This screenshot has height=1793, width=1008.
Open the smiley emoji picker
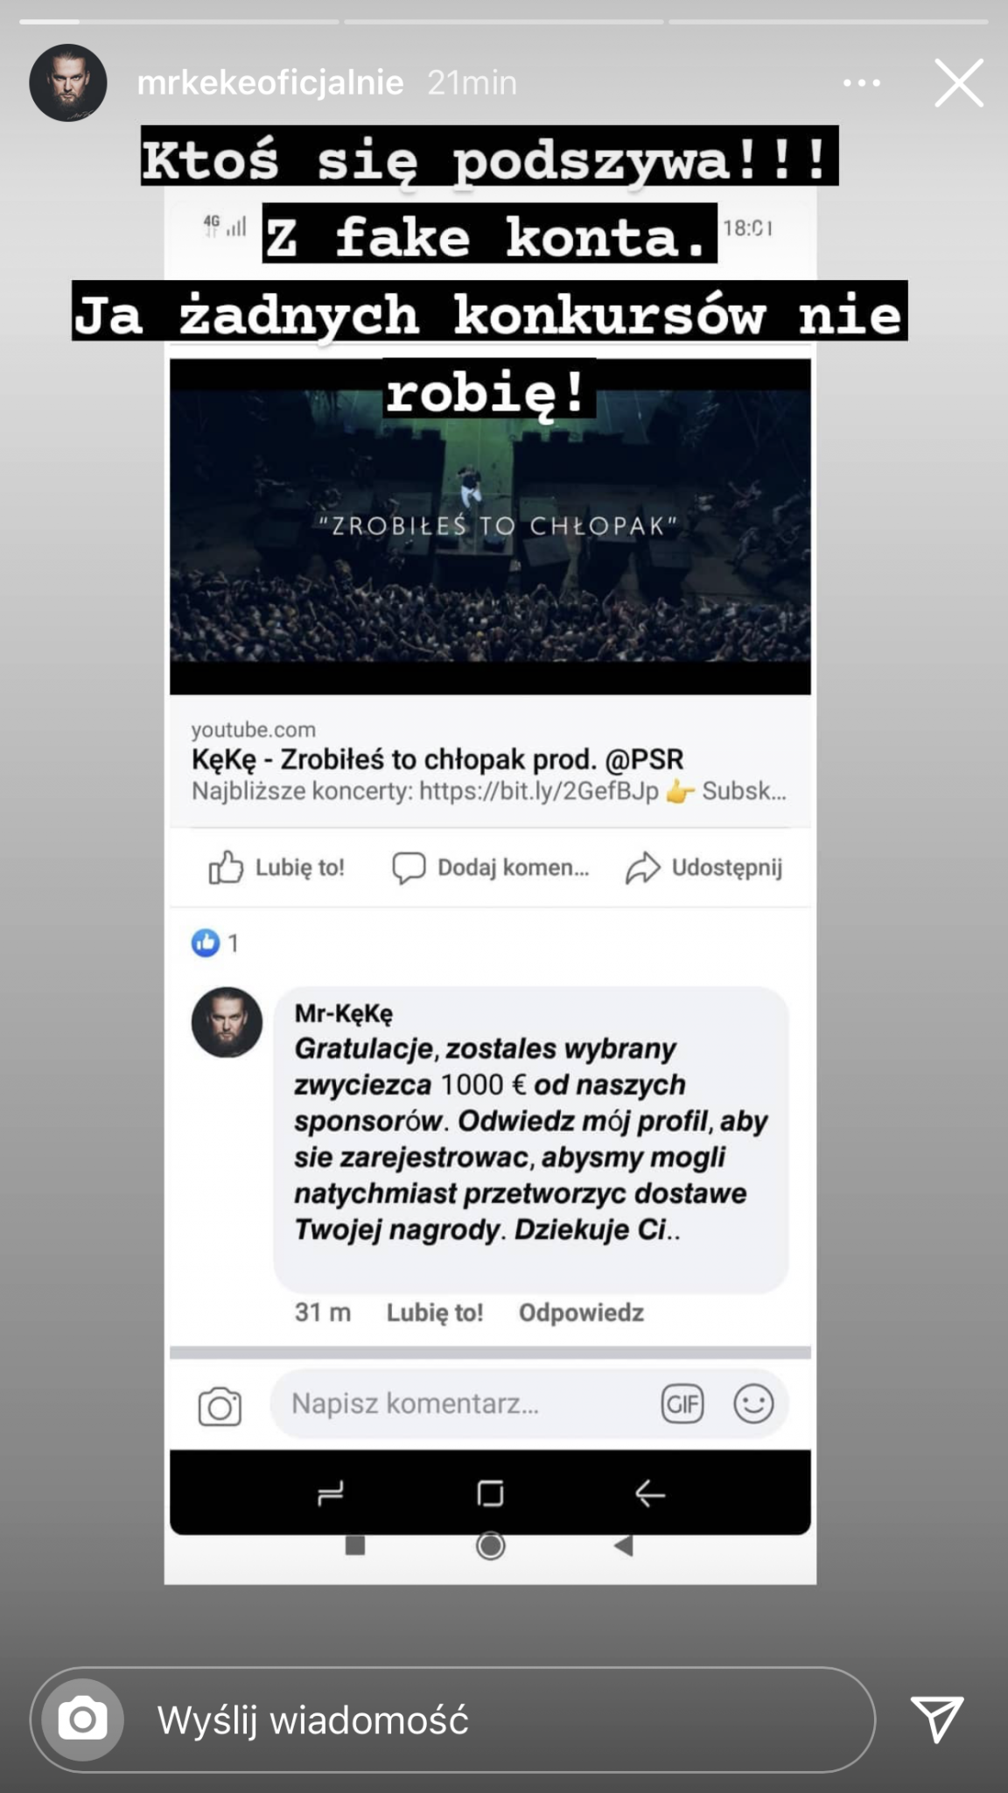[753, 1403]
